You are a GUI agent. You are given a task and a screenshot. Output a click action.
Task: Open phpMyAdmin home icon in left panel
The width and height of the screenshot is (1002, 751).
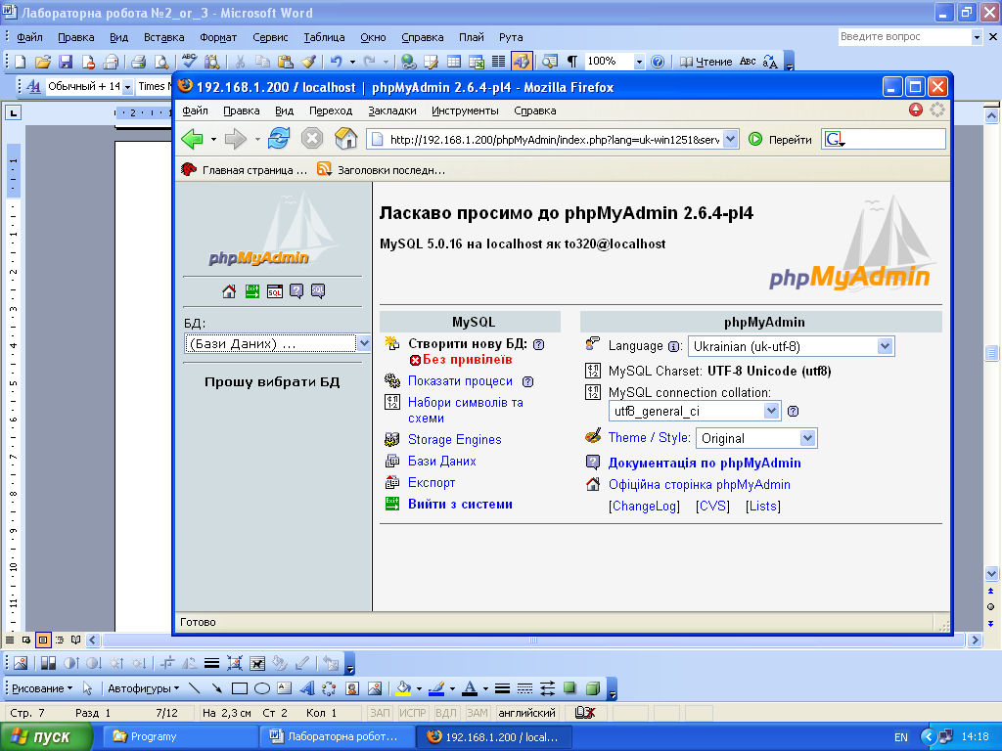tap(229, 291)
